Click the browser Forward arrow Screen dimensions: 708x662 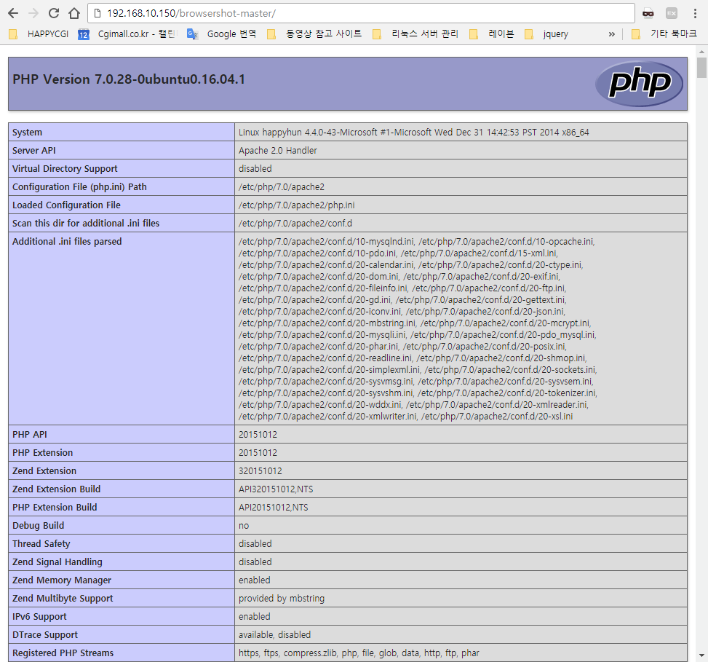[x=33, y=14]
